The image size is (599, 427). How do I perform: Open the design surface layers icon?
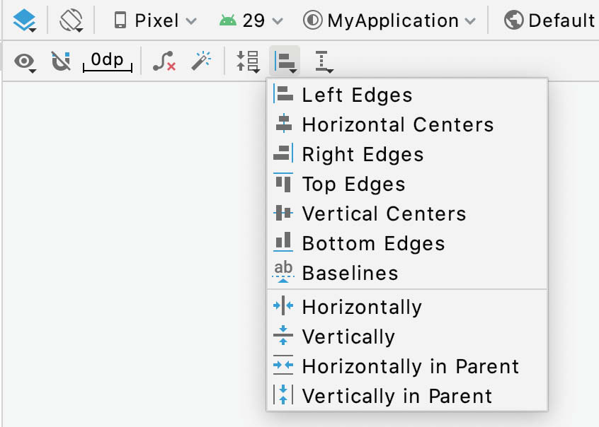point(25,21)
